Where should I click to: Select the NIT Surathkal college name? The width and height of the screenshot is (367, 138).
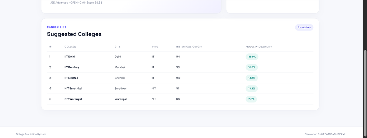pyautogui.click(x=73, y=89)
